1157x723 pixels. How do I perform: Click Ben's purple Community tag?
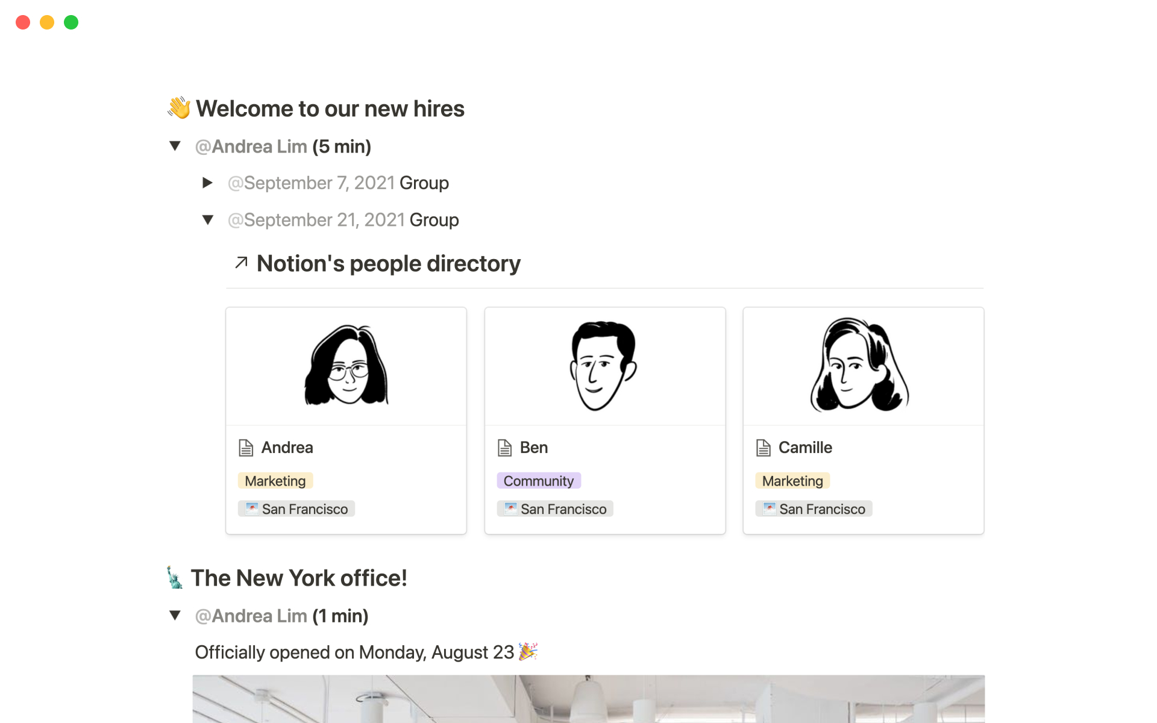(x=538, y=481)
